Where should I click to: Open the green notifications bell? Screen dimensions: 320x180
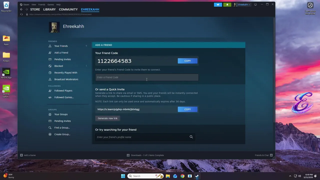(x=227, y=4)
